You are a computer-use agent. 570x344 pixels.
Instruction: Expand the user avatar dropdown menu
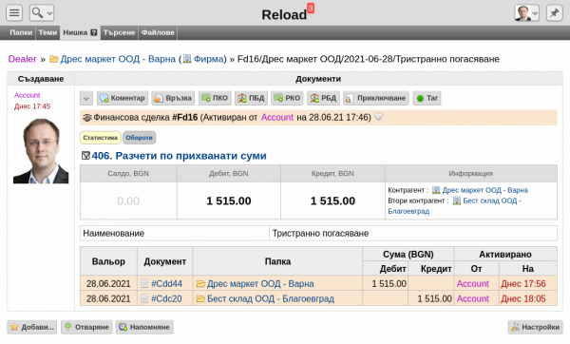(x=526, y=12)
